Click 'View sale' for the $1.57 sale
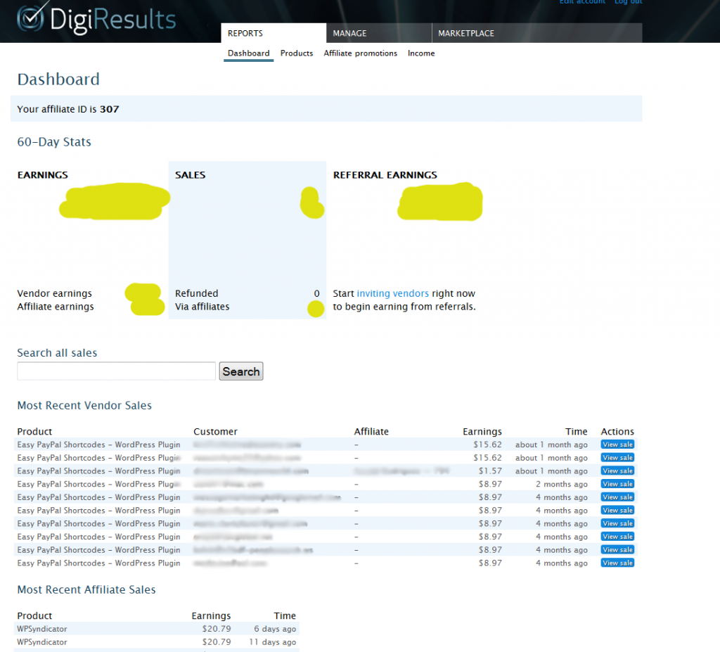The width and height of the screenshot is (720, 652). (617, 471)
